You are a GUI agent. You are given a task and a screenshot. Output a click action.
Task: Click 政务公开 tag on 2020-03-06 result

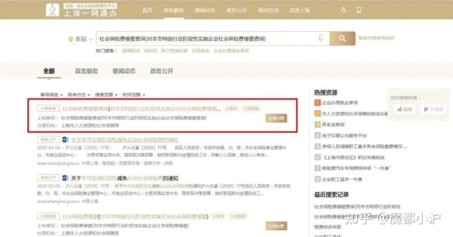48,139
